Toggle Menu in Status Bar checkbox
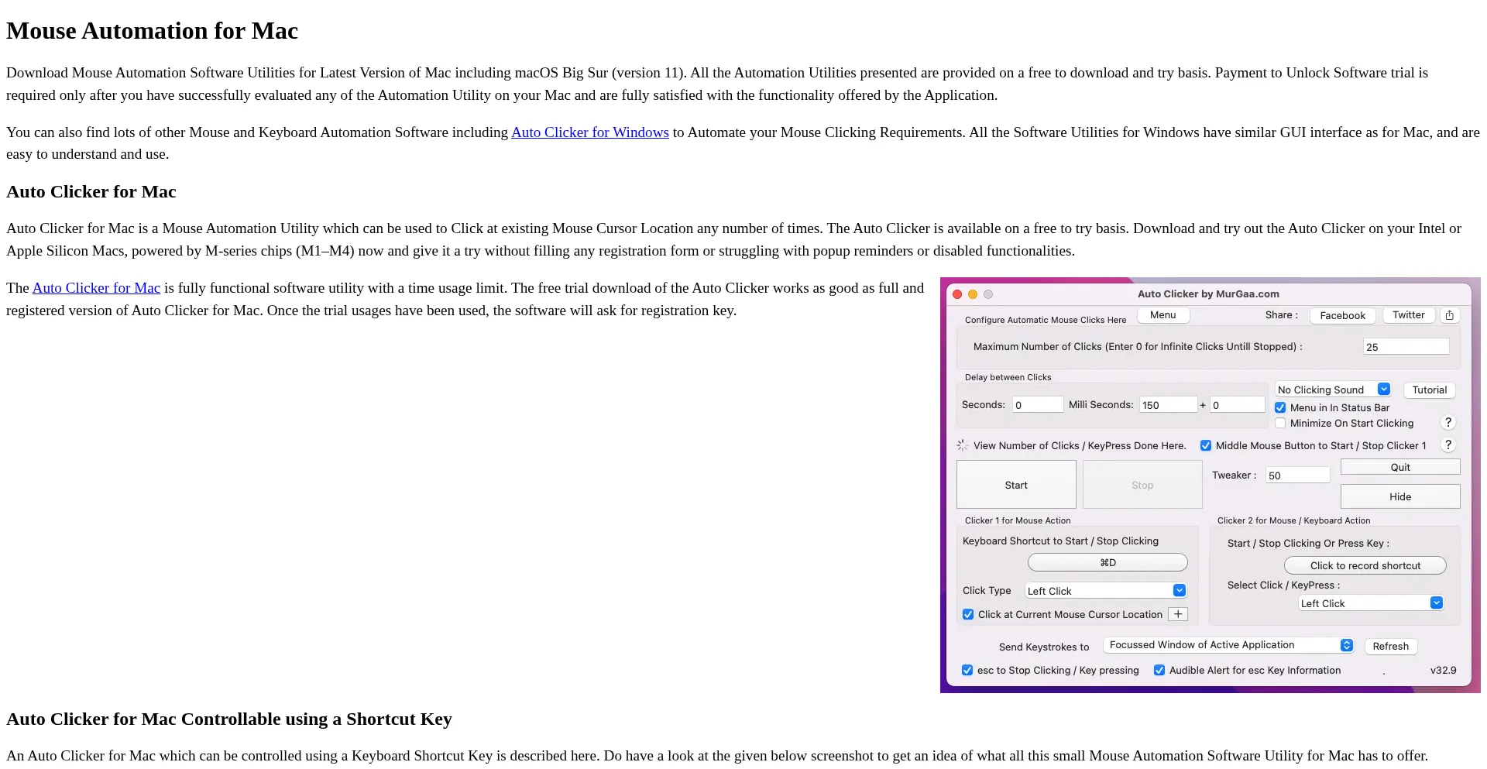Viewport: 1487px width, 769px height. pyautogui.click(x=1280, y=407)
